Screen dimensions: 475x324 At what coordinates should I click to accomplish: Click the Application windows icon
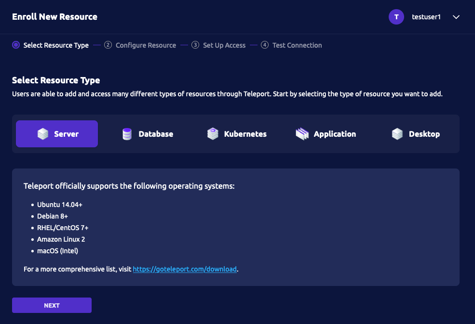[302, 134]
